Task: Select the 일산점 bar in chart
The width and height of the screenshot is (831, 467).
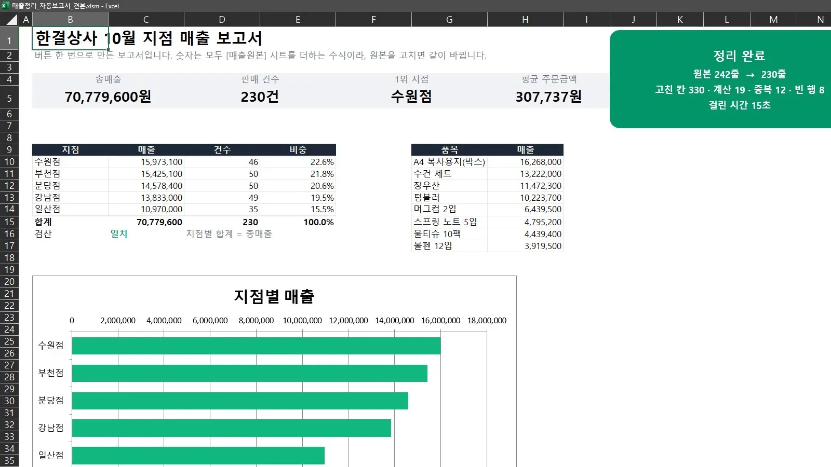Action: coord(198,456)
